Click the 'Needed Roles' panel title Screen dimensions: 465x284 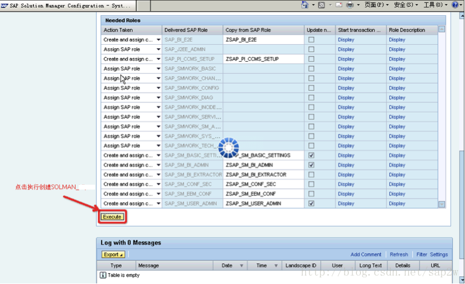point(123,21)
